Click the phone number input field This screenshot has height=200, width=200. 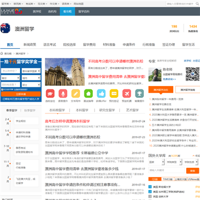(x=11, y=85)
